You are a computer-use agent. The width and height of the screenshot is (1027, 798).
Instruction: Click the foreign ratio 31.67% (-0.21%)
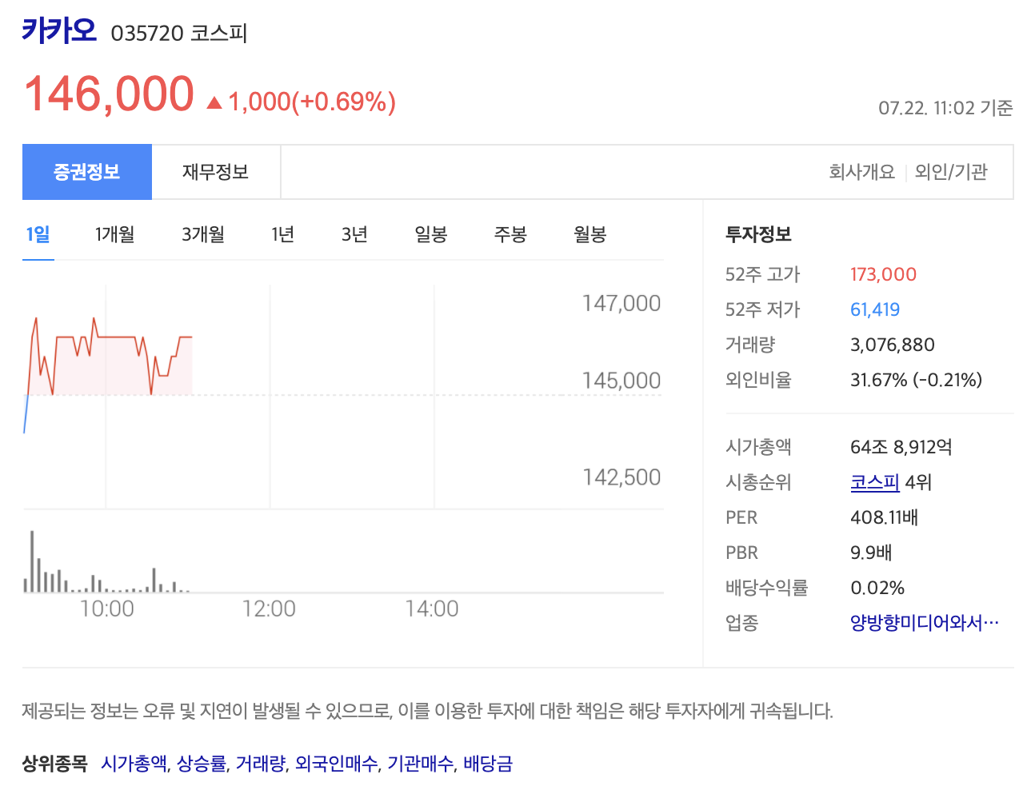917,380
